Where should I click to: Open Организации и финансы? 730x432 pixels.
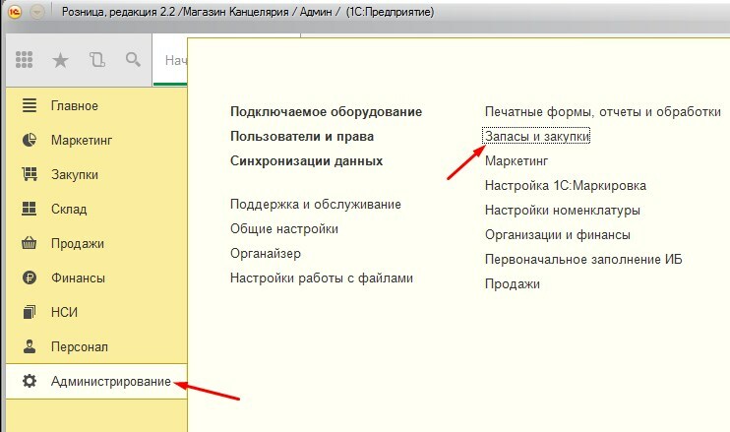pos(557,234)
